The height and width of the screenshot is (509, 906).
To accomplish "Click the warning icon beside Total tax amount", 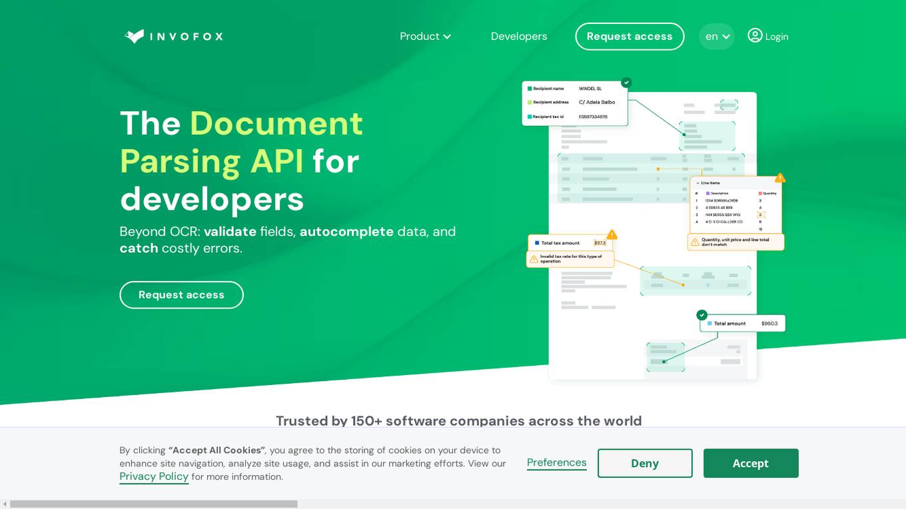I will pyautogui.click(x=612, y=235).
